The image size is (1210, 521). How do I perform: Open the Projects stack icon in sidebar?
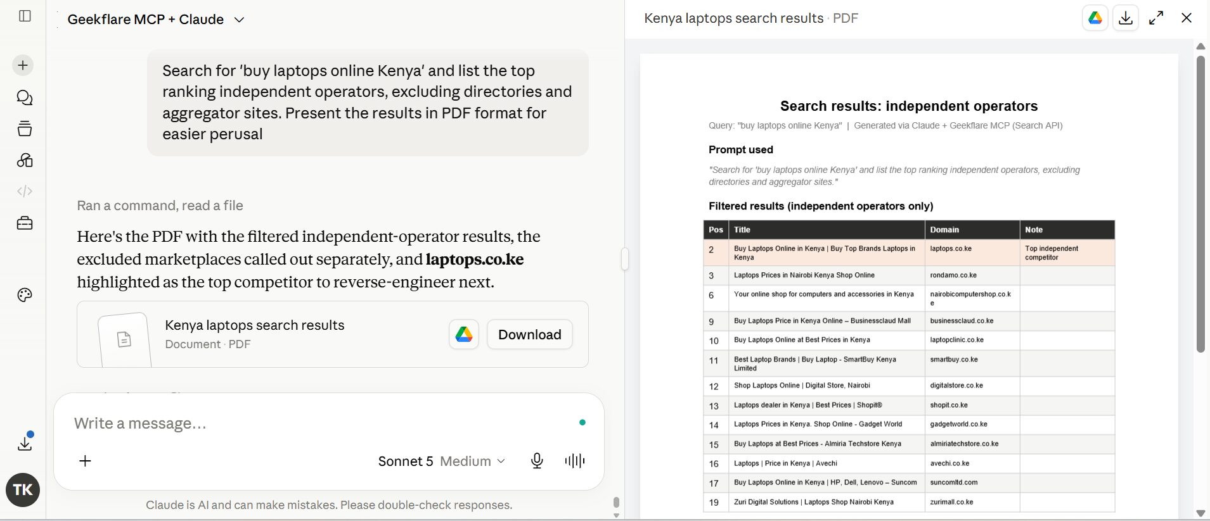[x=25, y=129]
